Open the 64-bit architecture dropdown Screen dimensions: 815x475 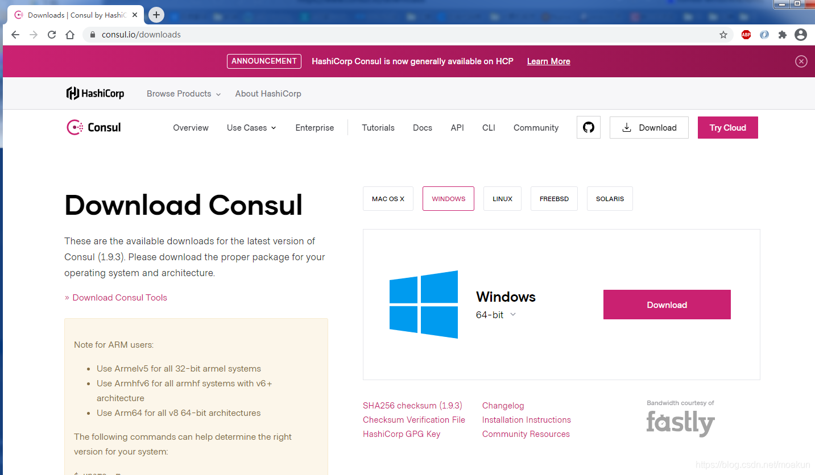[x=495, y=315]
